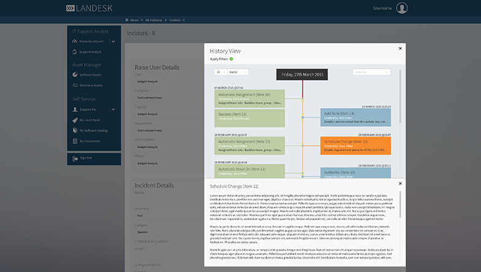This screenshot has height=272, width=481.
Task: Close the History View dialog
Action: coord(401,48)
